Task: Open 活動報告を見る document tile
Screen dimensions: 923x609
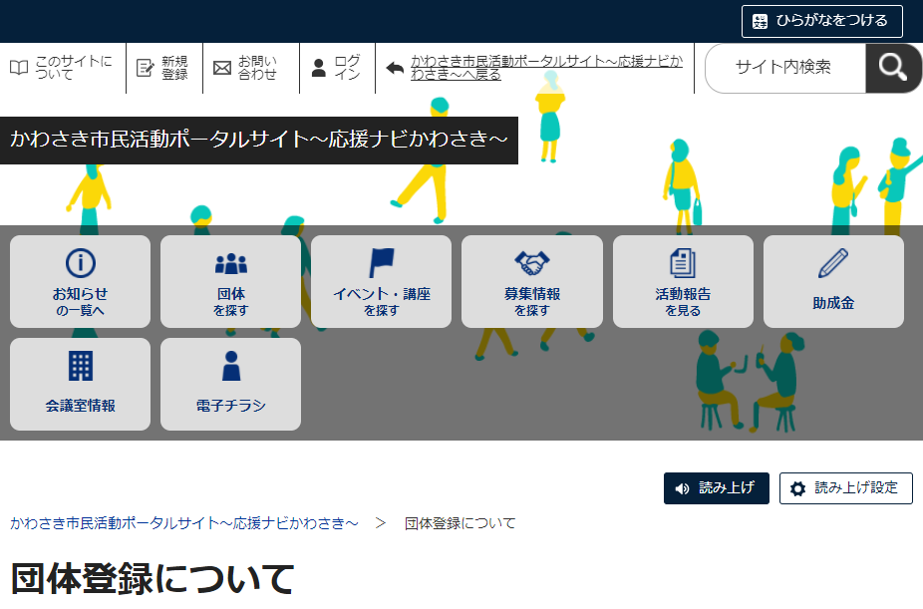Action: tap(683, 281)
